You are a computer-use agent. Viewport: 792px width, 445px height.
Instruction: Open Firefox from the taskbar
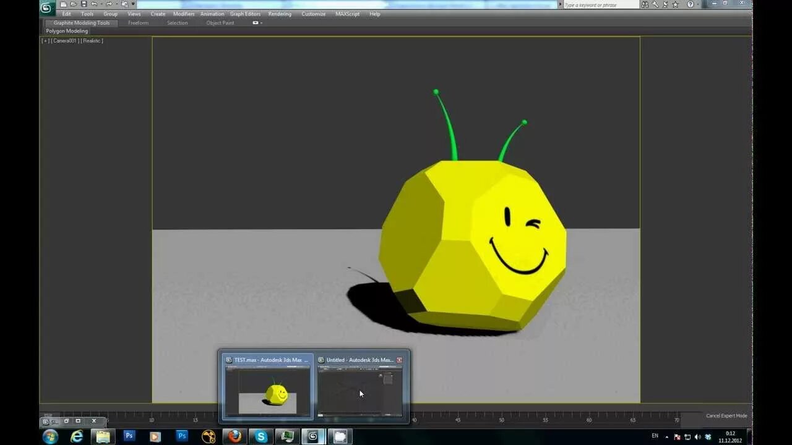(x=235, y=436)
